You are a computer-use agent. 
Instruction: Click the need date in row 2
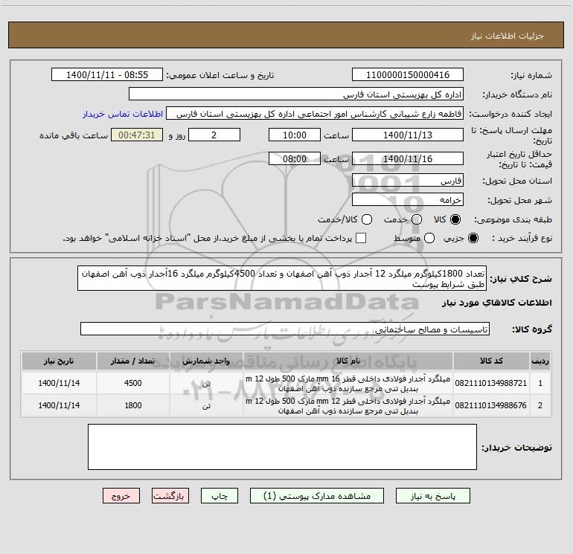coord(59,405)
